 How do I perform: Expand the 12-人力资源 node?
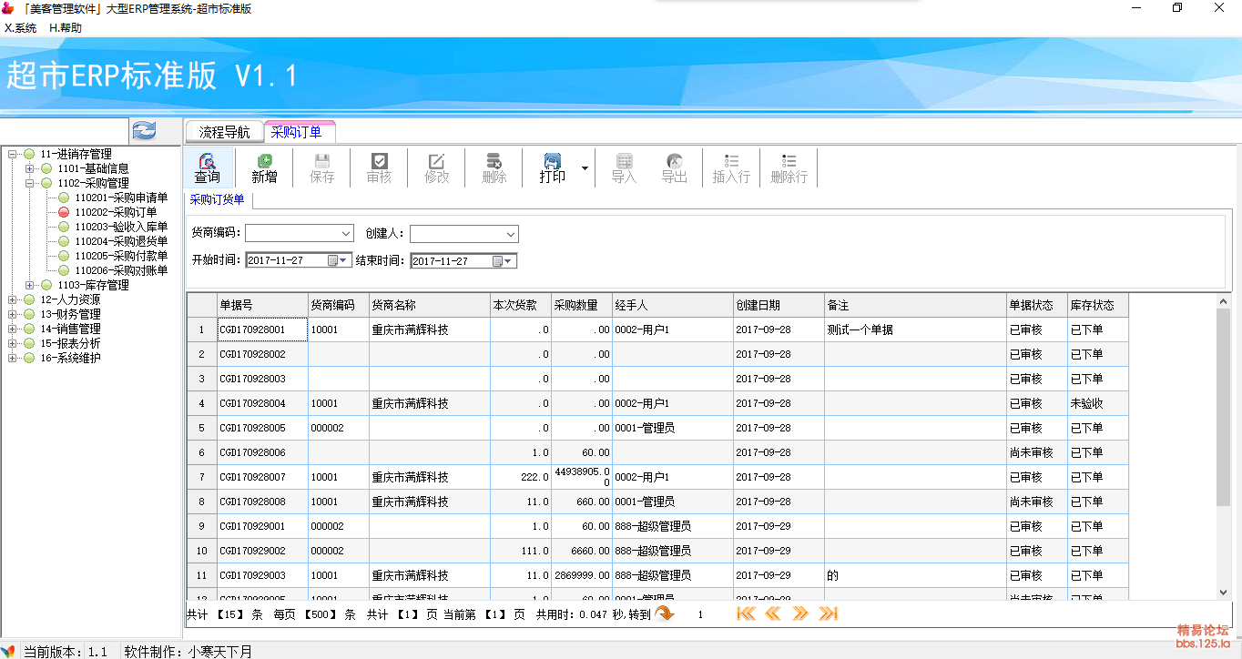(x=13, y=299)
